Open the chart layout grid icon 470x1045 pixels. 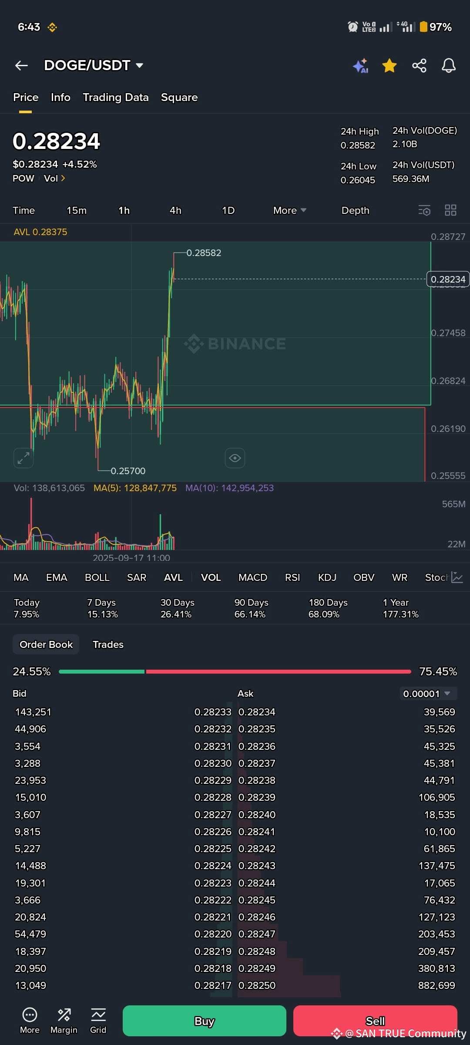pos(450,210)
